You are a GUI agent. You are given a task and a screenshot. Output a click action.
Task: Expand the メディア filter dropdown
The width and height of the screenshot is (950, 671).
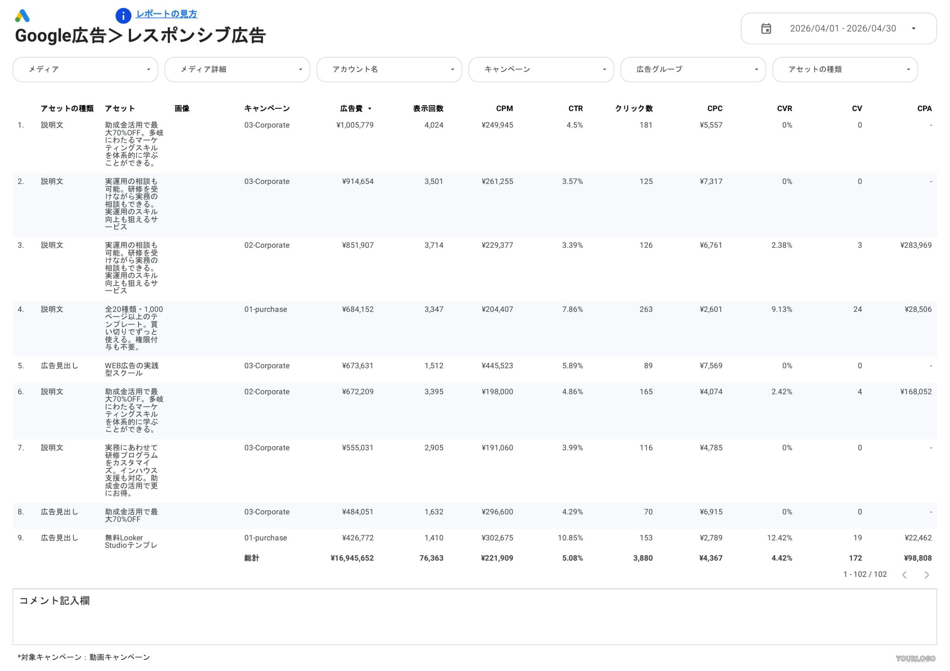pyautogui.click(x=85, y=69)
